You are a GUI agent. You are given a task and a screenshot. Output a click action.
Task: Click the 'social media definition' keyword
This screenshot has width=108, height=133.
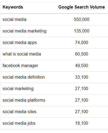(x=24, y=77)
